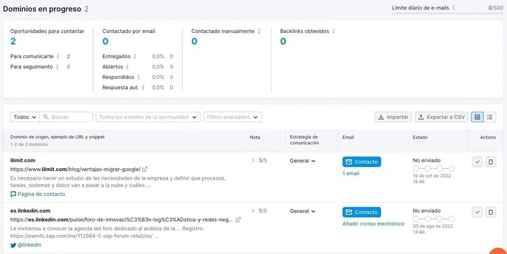This screenshot has width=507, height=254.
Task: Click the Email column header
Action: [x=348, y=137]
